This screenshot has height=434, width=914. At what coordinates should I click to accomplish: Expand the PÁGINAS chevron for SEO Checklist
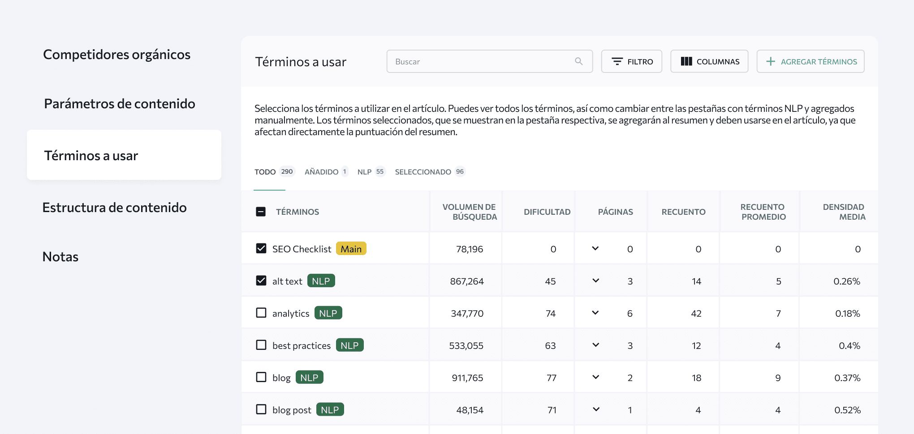596,248
